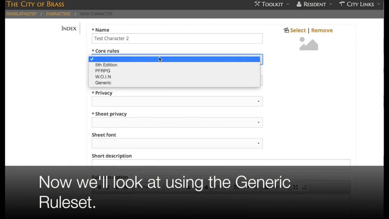This screenshot has width=389, height=219.
Task: Open the Privacy dropdown
Action: point(177,101)
